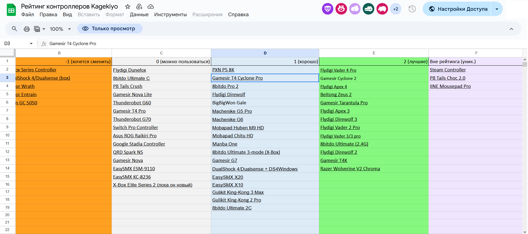The width and height of the screenshot is (528, 234).
Task: Open the Файл menu
Action: pyautogui.click(x=28, y=15)
